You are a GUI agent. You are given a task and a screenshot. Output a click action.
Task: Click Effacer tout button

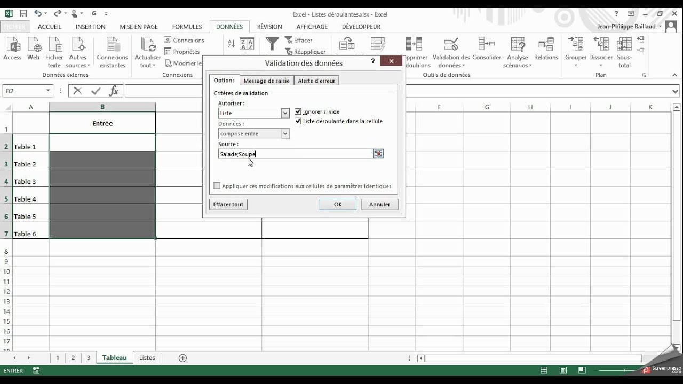tap(228, 204)
